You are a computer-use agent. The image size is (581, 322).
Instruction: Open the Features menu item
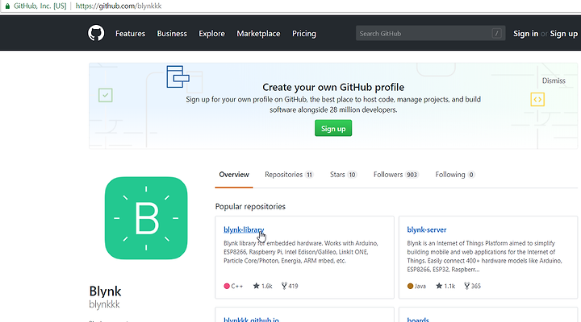tap(130, 34)
